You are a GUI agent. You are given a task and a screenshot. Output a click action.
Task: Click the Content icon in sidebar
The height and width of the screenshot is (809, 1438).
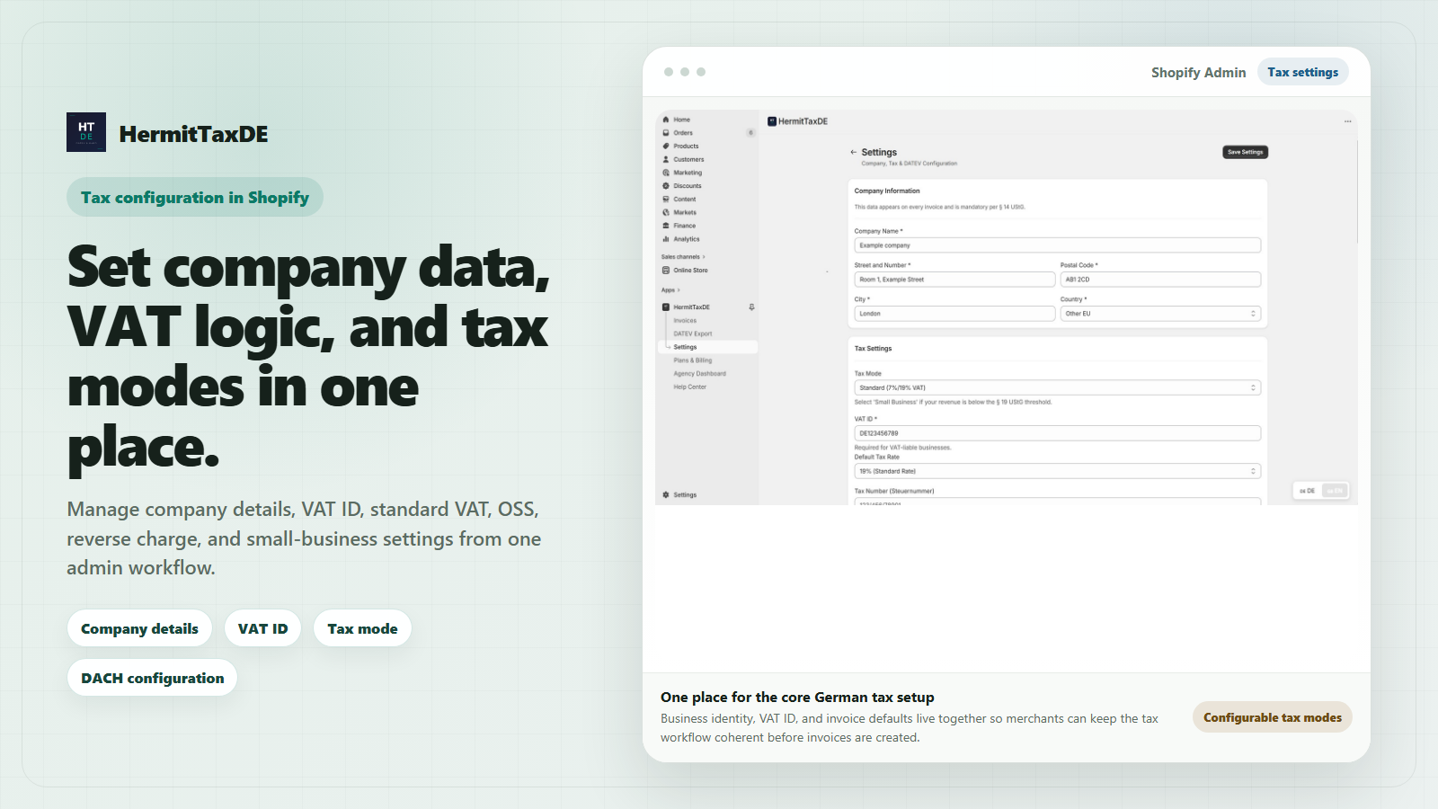pos(666,200)
